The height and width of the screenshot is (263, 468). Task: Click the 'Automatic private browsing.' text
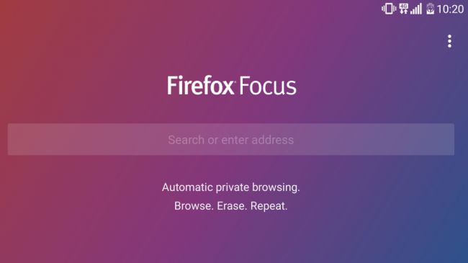pyautogui.click(x=231, y=187)
